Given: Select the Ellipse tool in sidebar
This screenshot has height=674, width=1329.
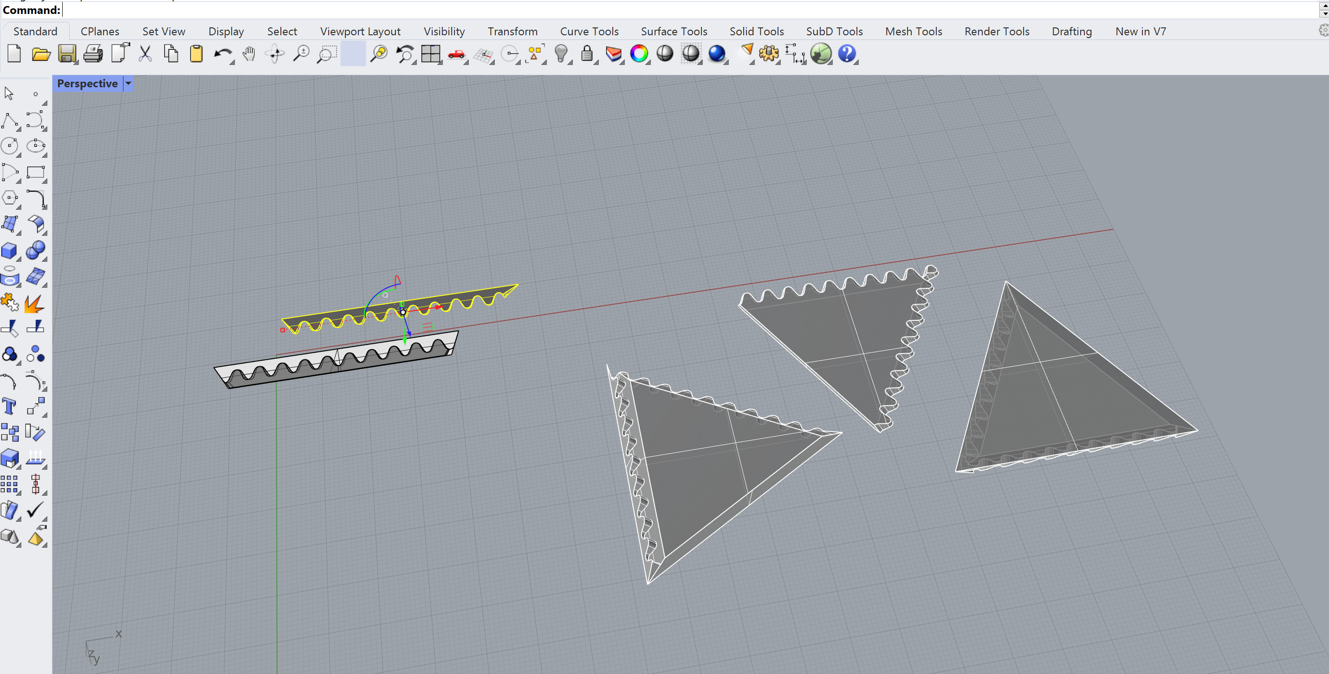Looking at the screenshot, I should 36,146.
